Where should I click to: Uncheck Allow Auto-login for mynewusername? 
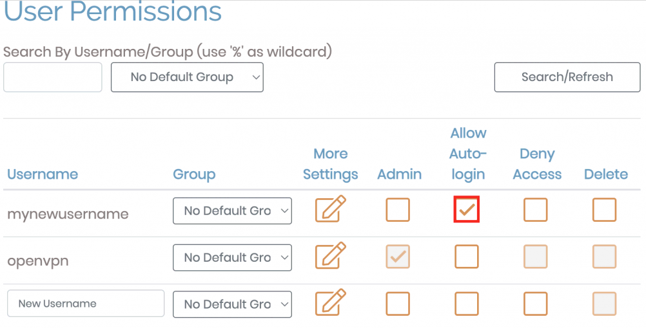point(467,210)
